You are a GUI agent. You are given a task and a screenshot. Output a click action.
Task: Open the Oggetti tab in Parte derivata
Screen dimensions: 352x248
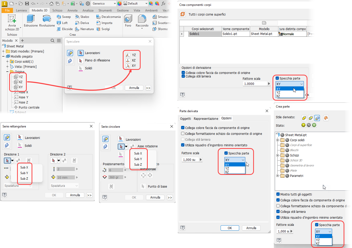185,119
